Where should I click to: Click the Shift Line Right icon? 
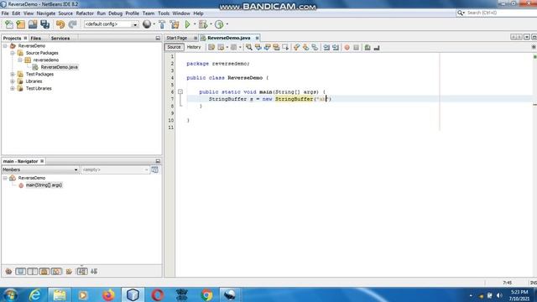tap(336, 48)
